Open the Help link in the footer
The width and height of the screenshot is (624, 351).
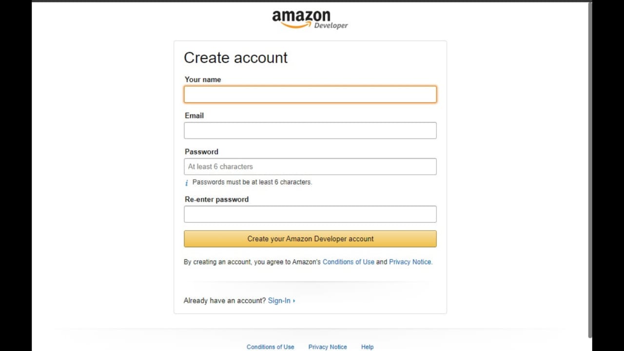pyautogui.click(x=367, y=347)
